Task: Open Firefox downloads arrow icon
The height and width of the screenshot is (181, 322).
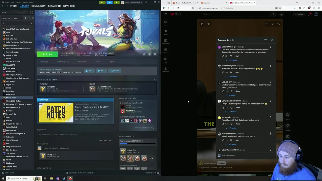Action: [x=295, y=8]
